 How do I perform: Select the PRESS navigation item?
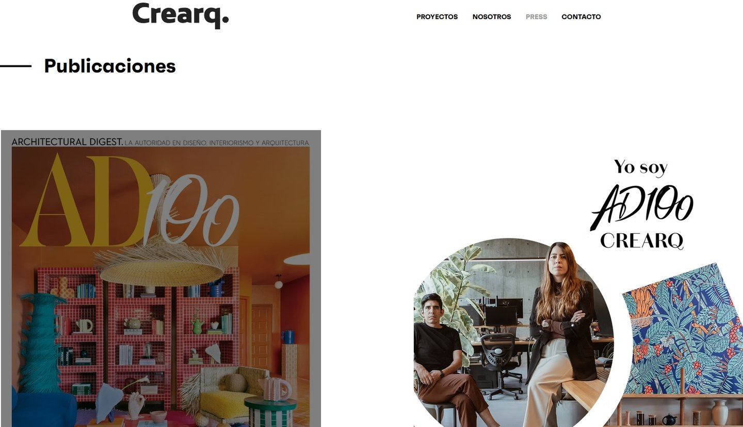pos(536,17)
